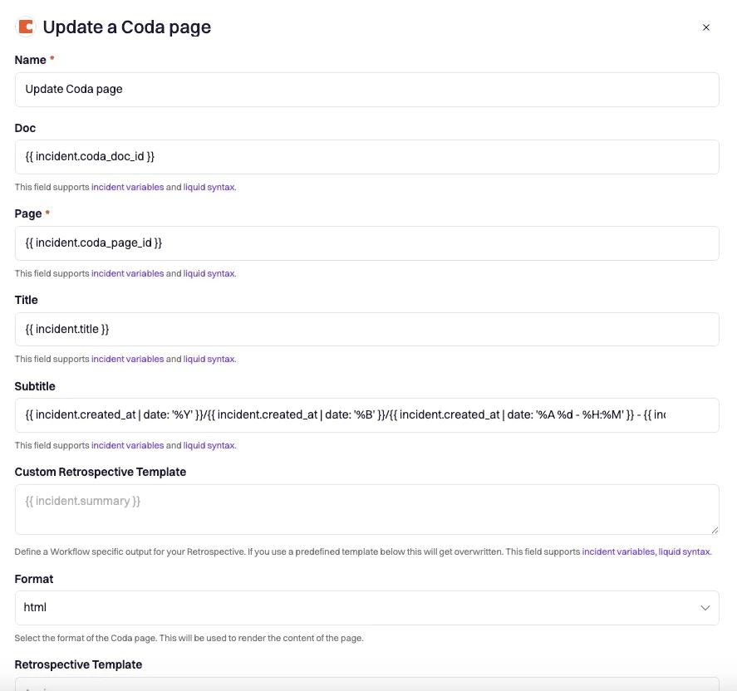Click the Name input field
737x691 pixels.
click(x=366, y=90)
